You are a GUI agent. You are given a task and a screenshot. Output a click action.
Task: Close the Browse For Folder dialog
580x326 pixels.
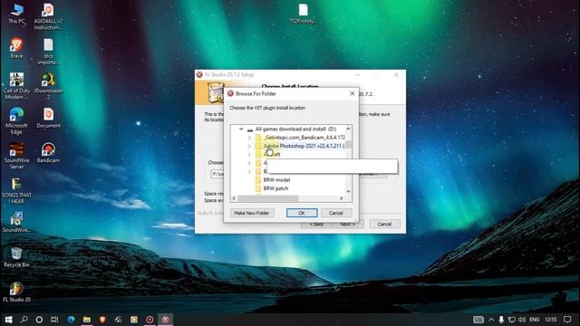tap(353, 94)
